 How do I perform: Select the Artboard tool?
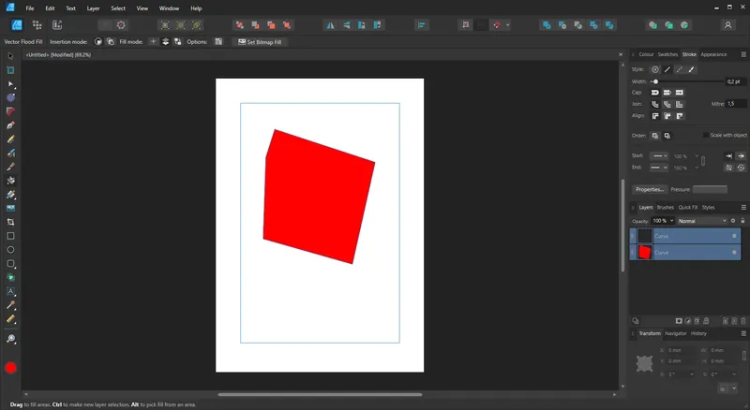10,70
